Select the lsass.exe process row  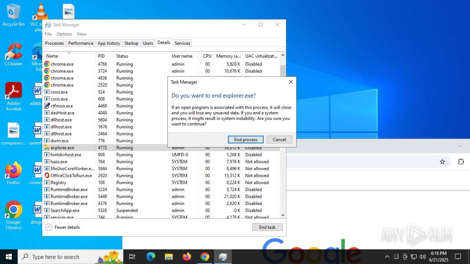[161, 162]
